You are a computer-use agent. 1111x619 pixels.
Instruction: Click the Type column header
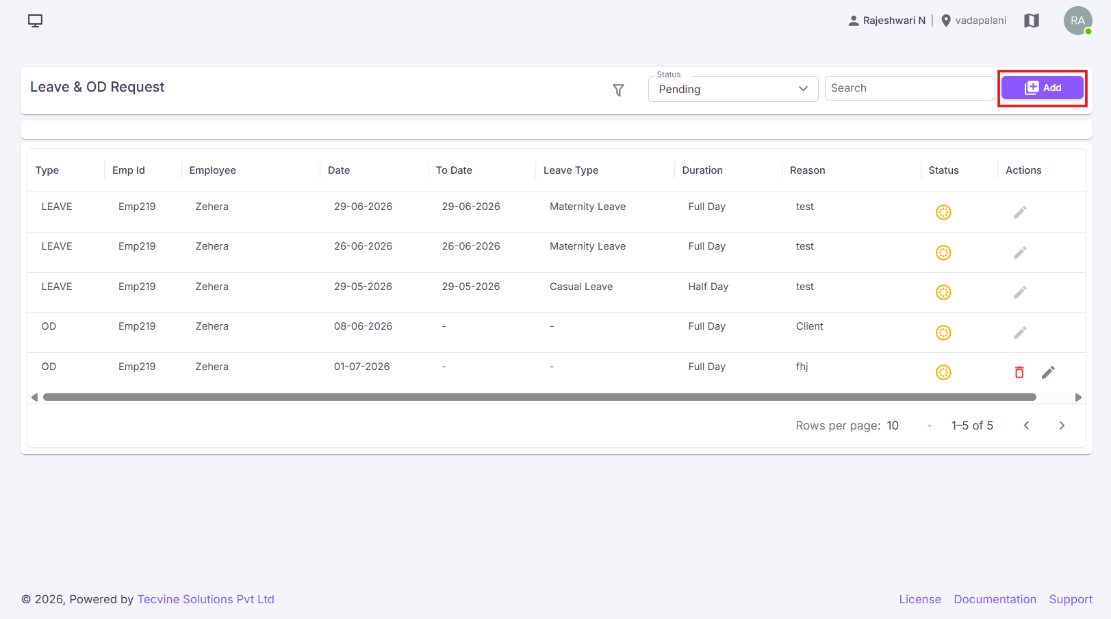point(47,170)
